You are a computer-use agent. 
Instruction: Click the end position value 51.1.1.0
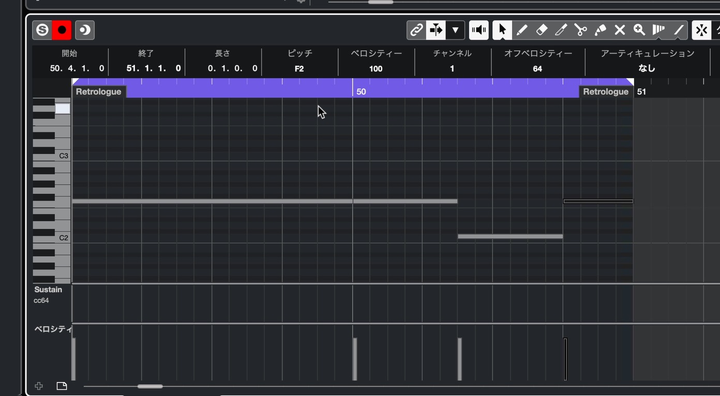154,68
